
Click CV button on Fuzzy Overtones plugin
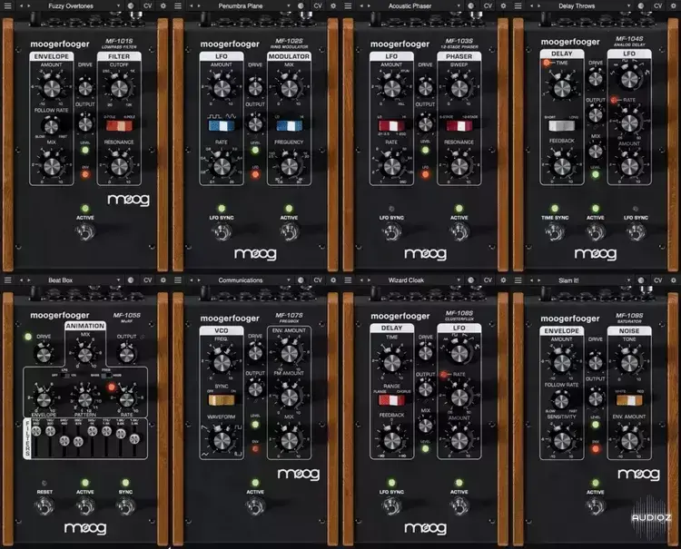pyautogui.click(x=148, y=6)
